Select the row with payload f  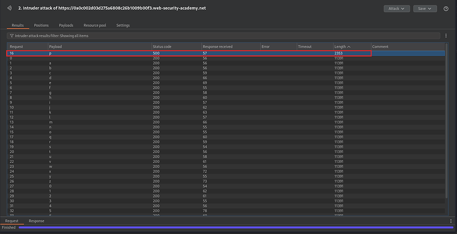[x=226, y=88]
